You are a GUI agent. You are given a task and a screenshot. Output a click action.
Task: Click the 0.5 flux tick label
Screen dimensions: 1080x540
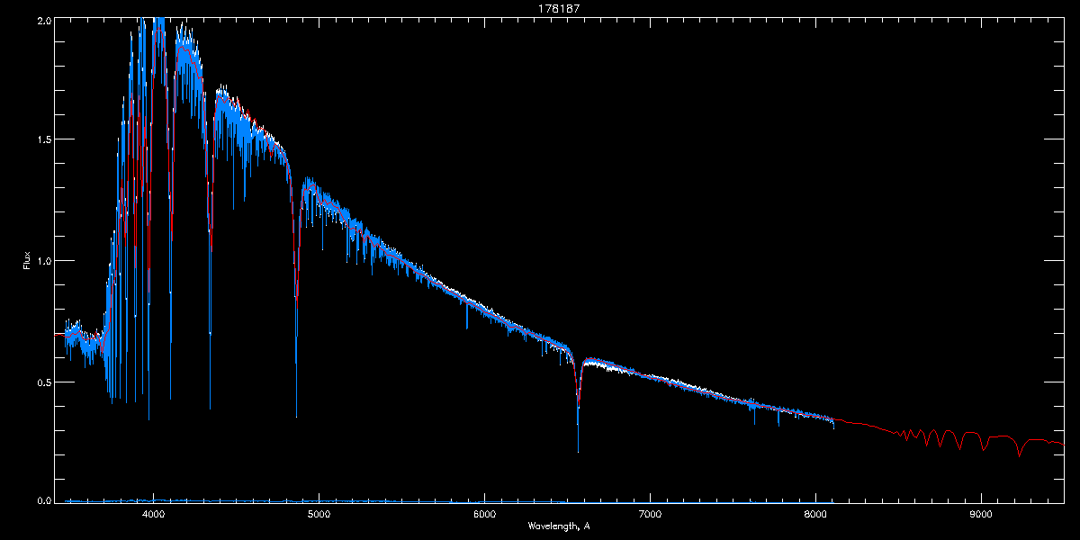[43, 382]
